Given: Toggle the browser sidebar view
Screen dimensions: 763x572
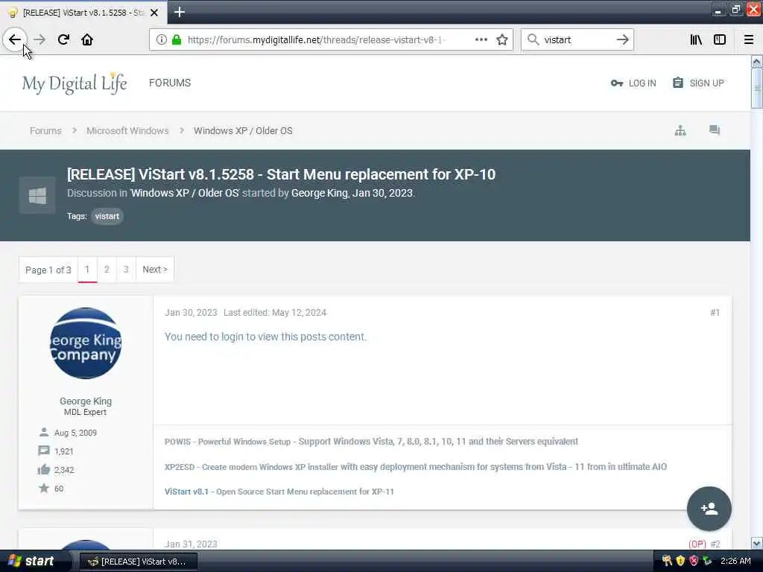Looking at the screenshot, I should [720, 39].
